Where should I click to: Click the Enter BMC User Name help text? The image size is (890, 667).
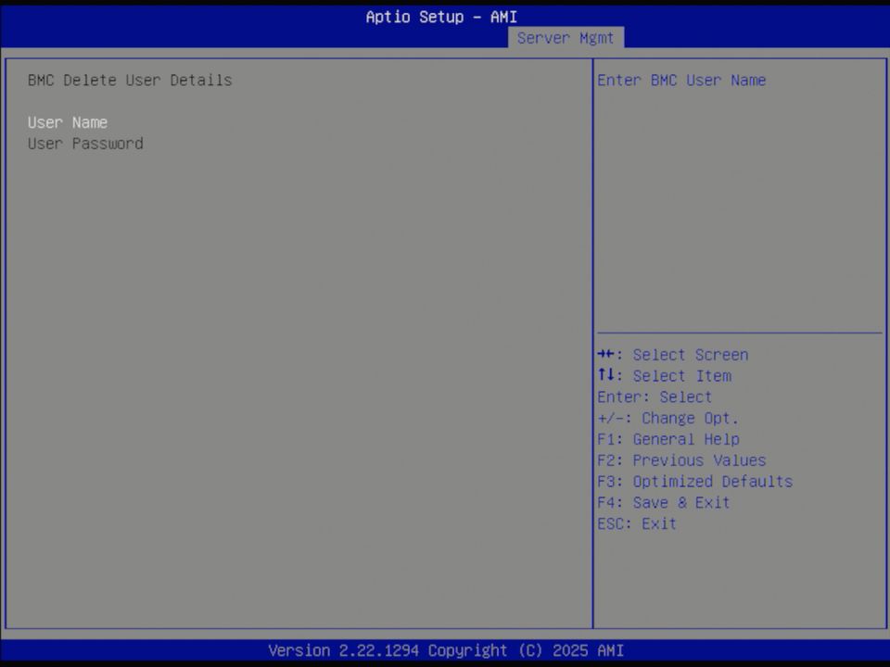[x=681, y=81]
